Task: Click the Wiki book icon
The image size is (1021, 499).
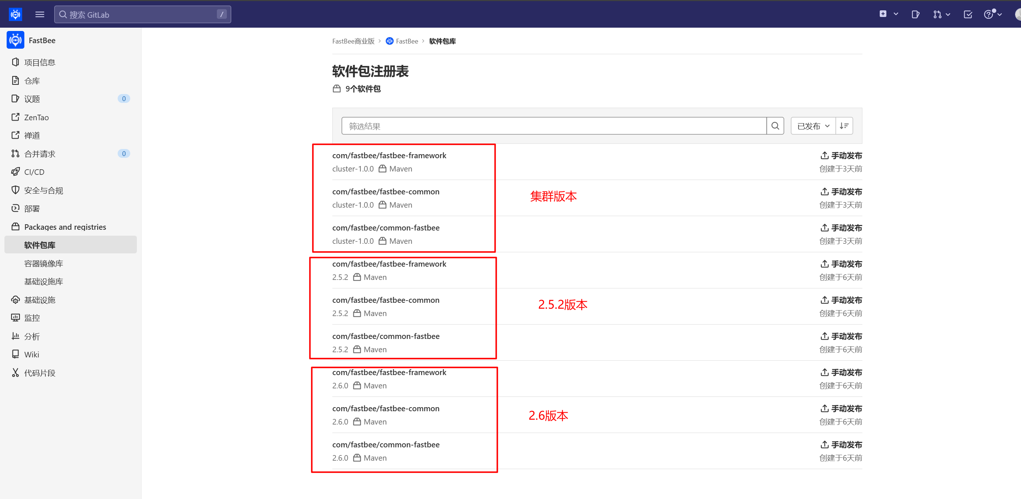Action: (15, 354)
